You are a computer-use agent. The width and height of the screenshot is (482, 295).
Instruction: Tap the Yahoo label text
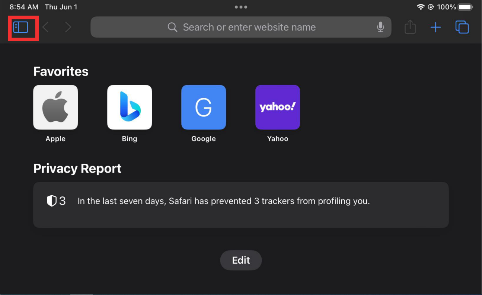(278, 139)
